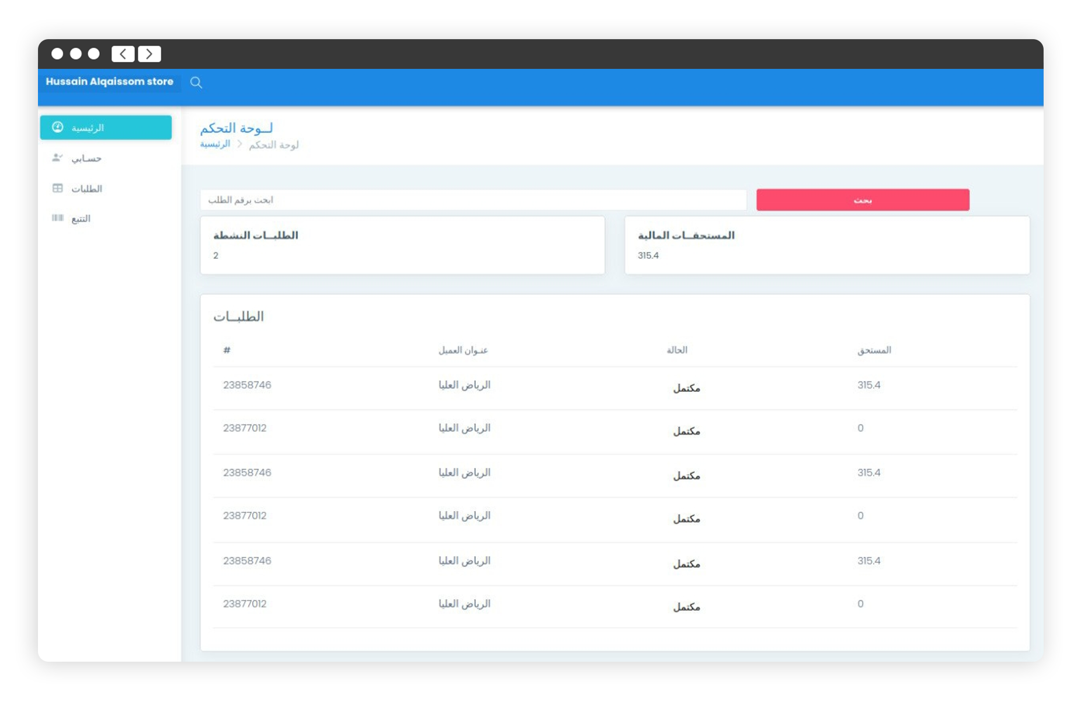This screenshot has height=702, width=1081.
Task: Open حسابي in the sidebar
Action: coord(86,158)
